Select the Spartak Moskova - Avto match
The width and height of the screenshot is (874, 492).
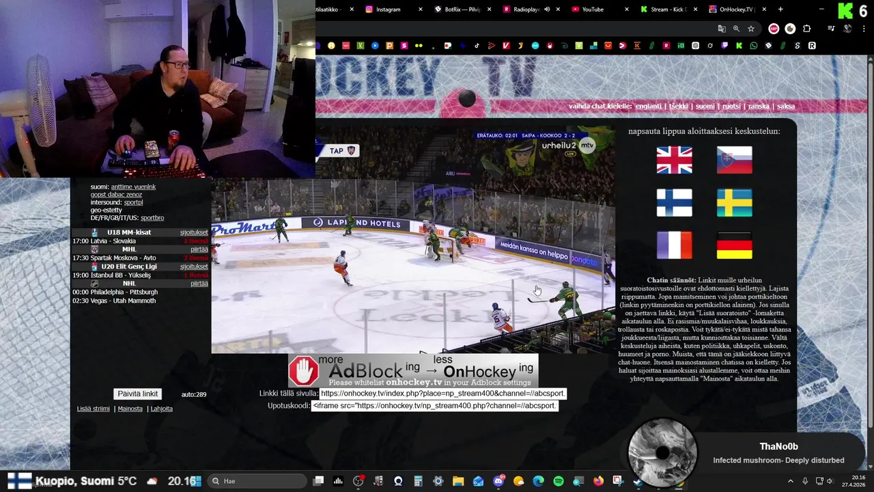124,258
